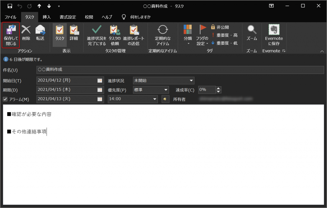Open フラグの設定 flag dropdown
Screen dimensions: 327x208
point(202,34)
